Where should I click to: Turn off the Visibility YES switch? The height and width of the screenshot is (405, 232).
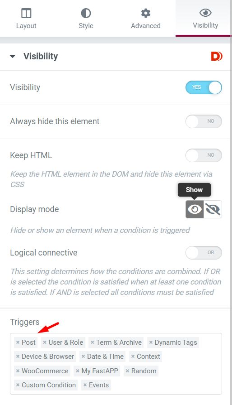[204, 87]
